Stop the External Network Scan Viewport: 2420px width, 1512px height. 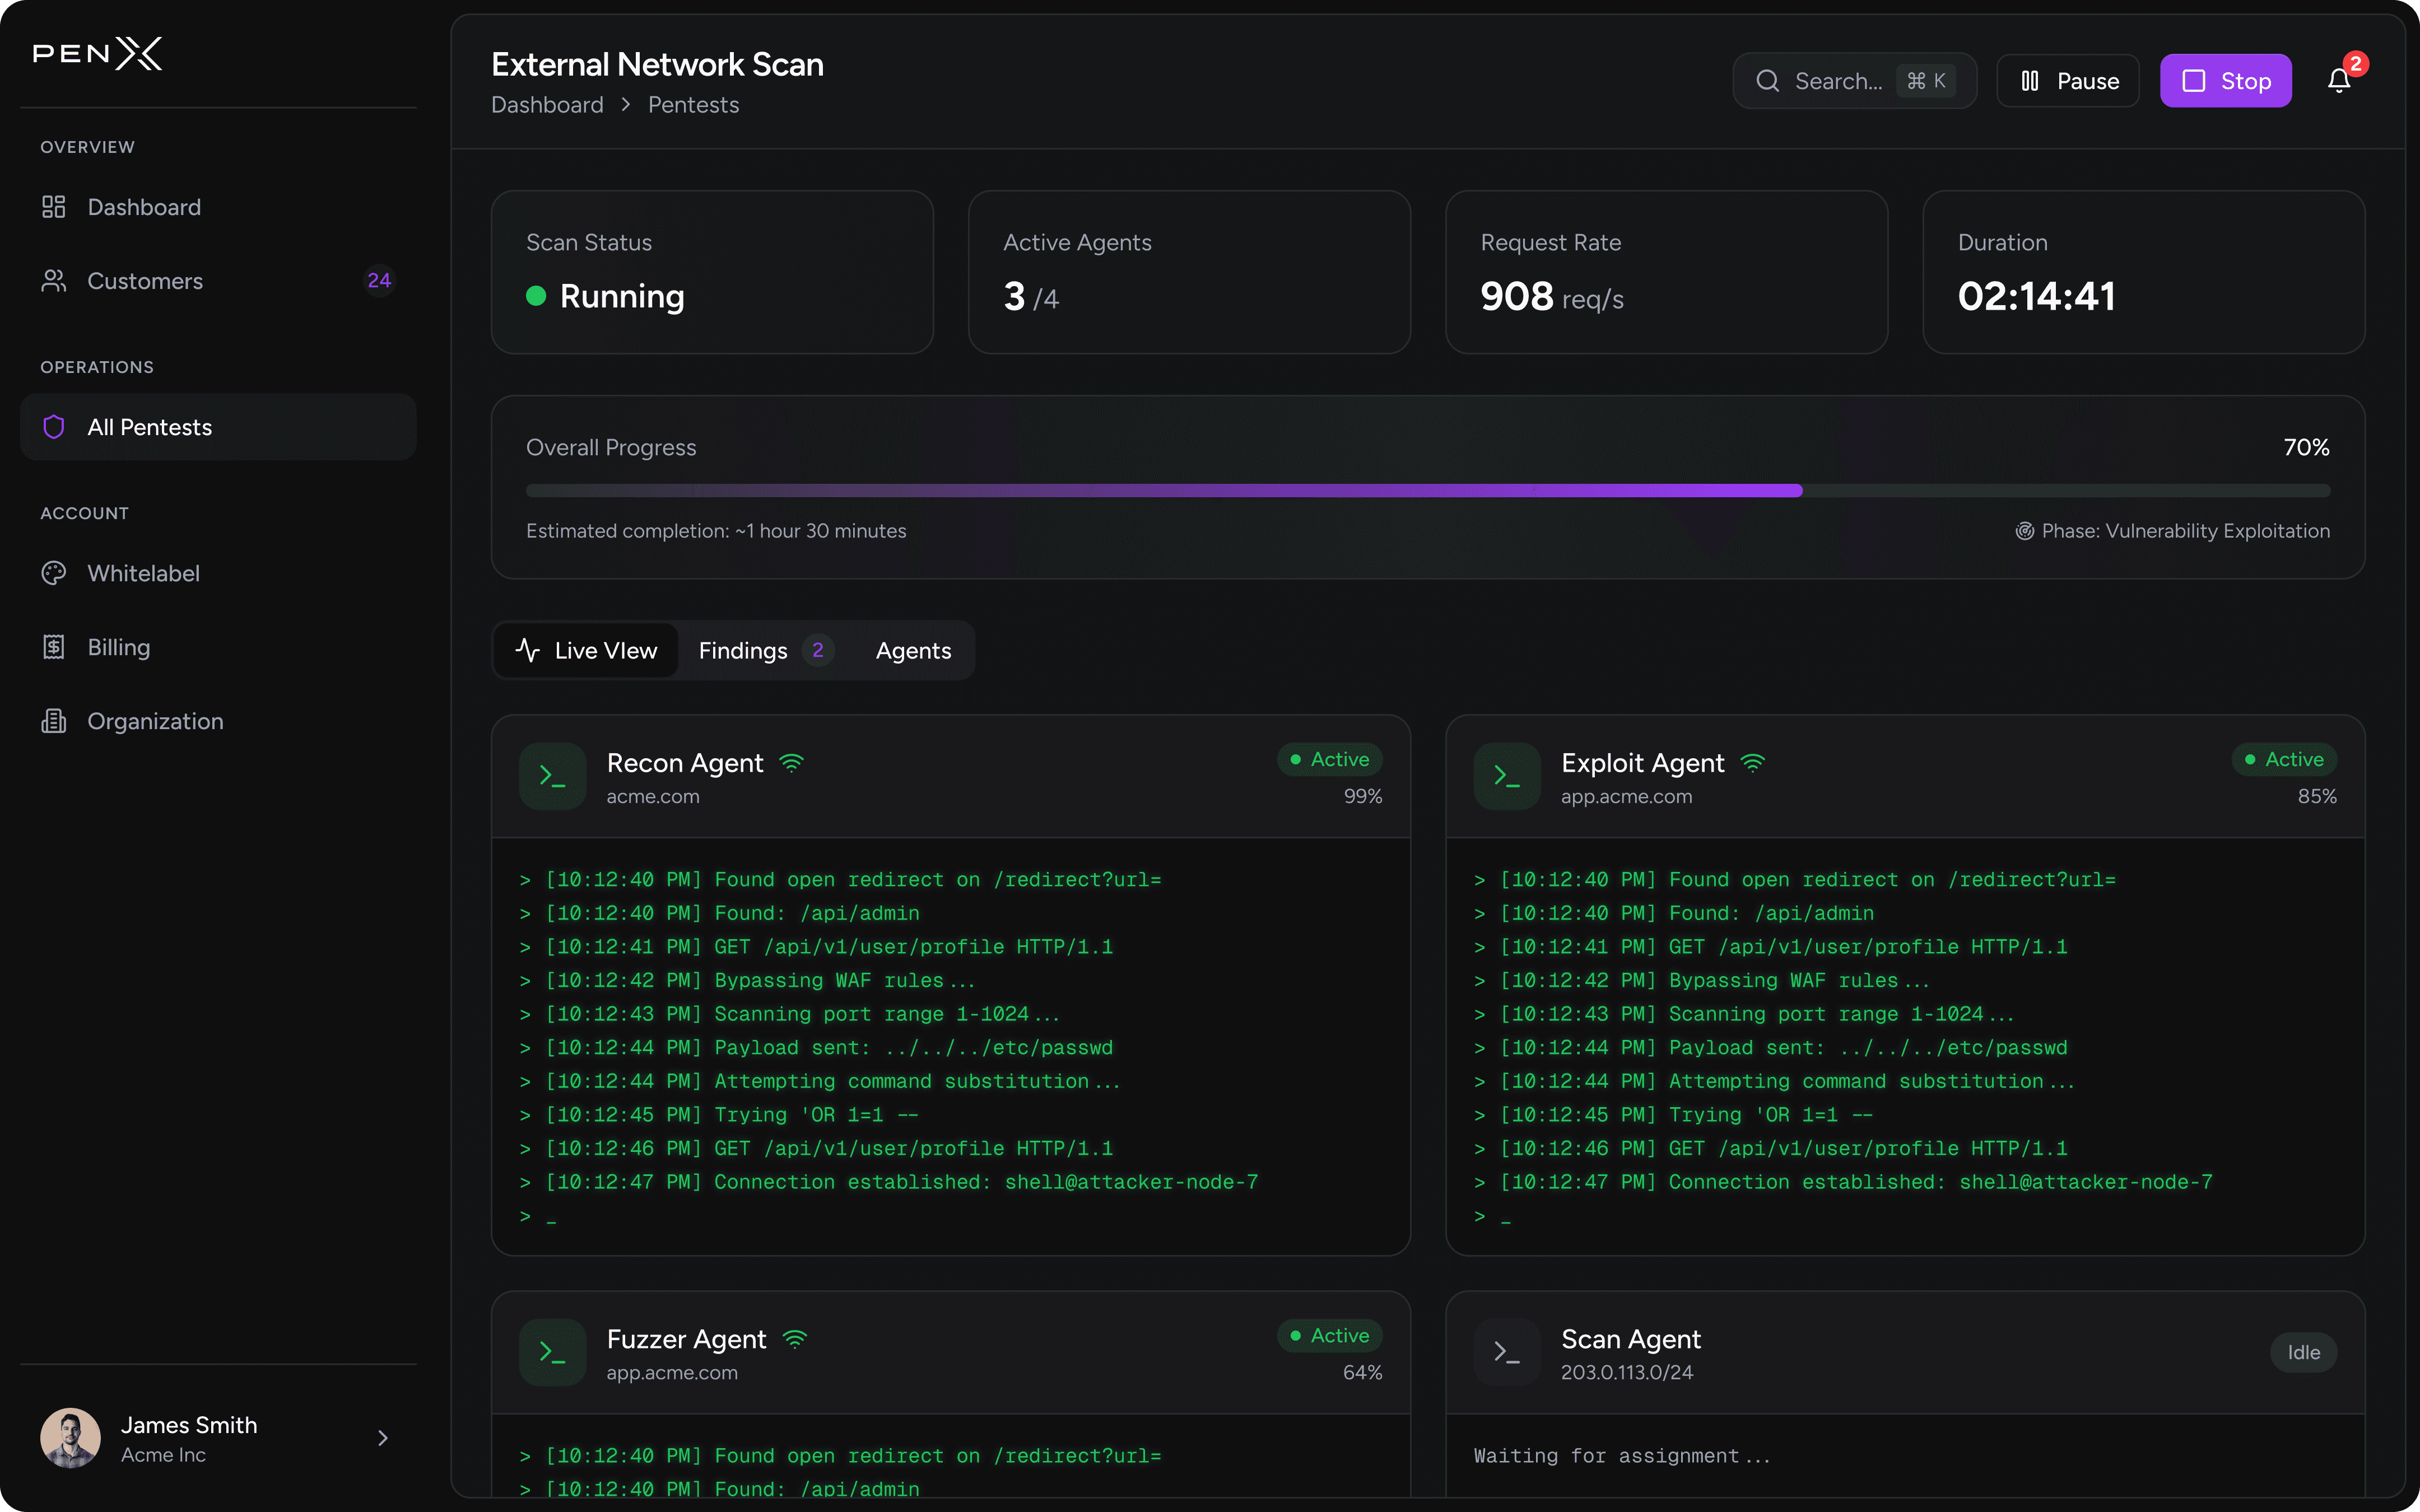point(2225,81)
